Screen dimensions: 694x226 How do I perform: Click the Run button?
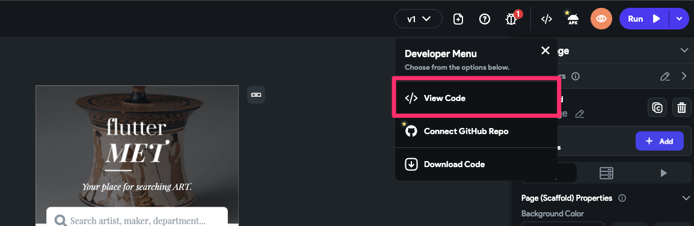pos(645,19)
